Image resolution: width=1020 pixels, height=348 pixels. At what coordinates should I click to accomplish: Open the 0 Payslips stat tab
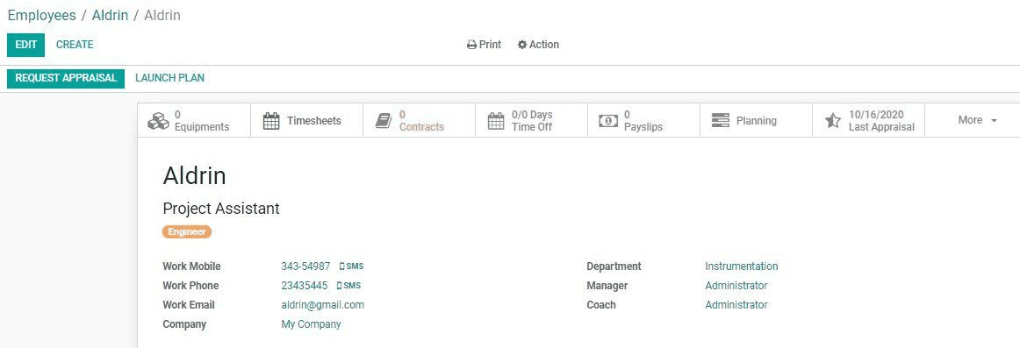point(644,120)
